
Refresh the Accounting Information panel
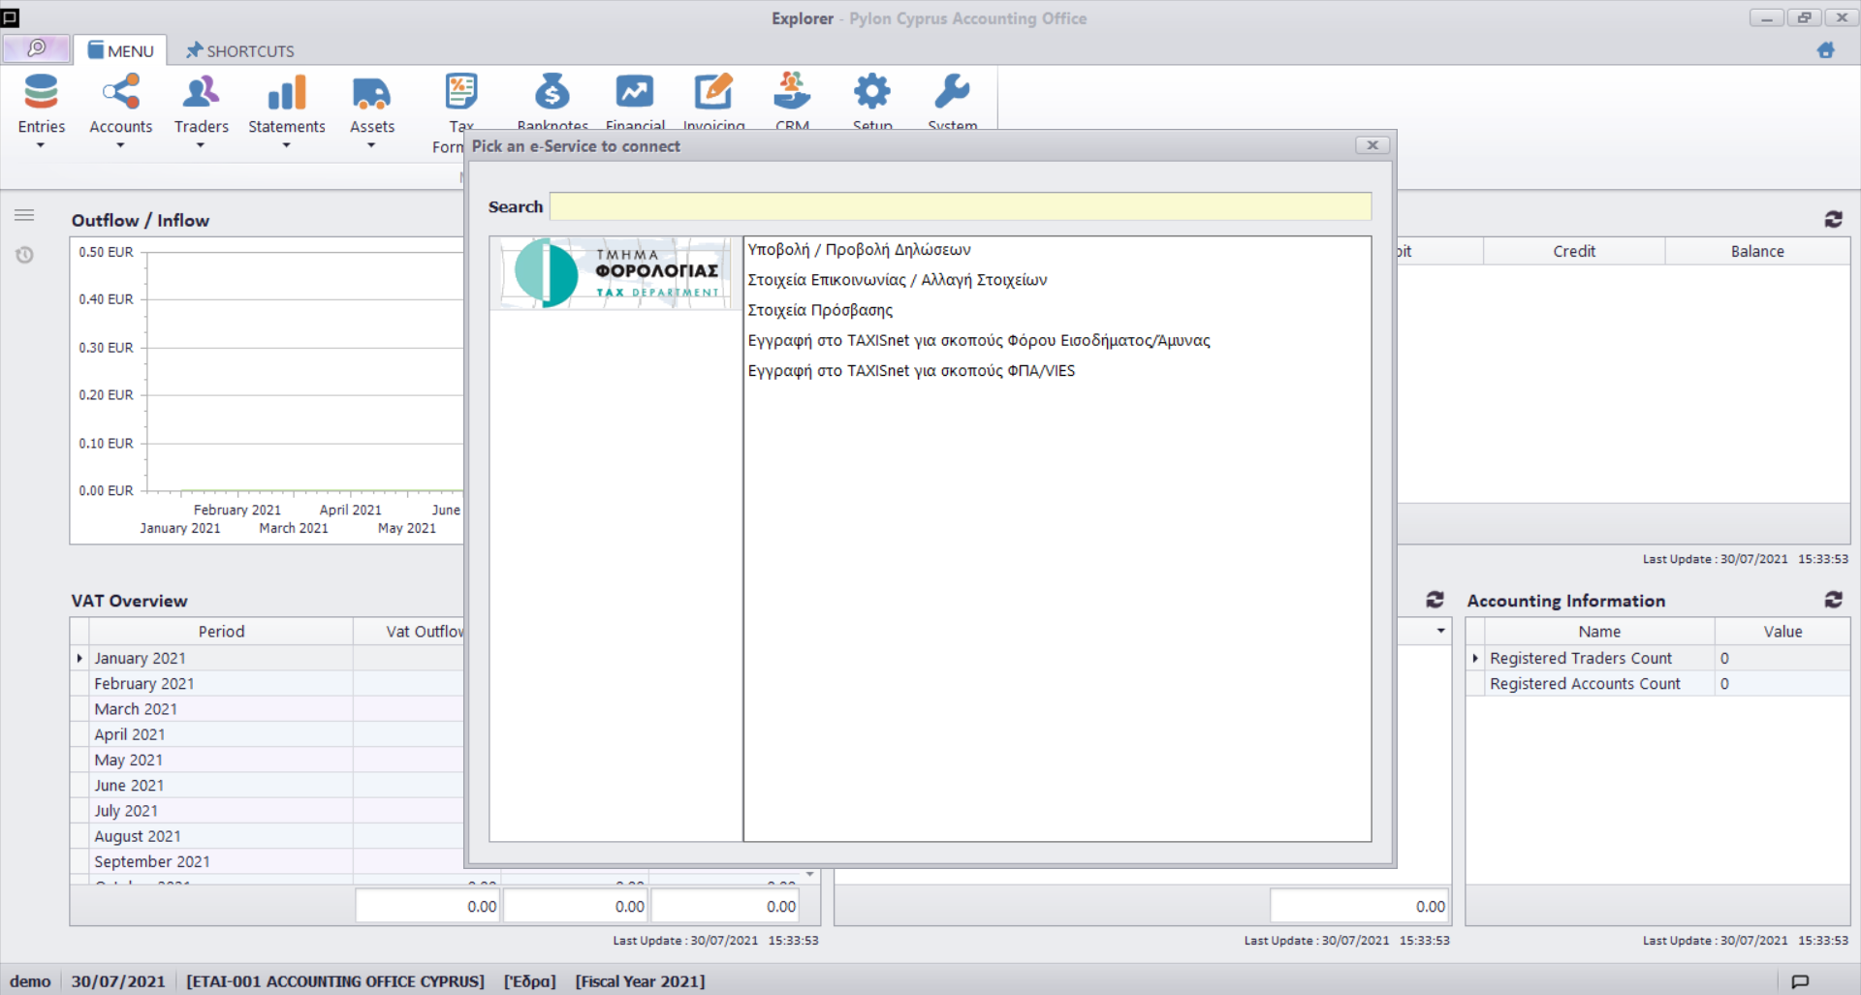[x=1833, y=601]
